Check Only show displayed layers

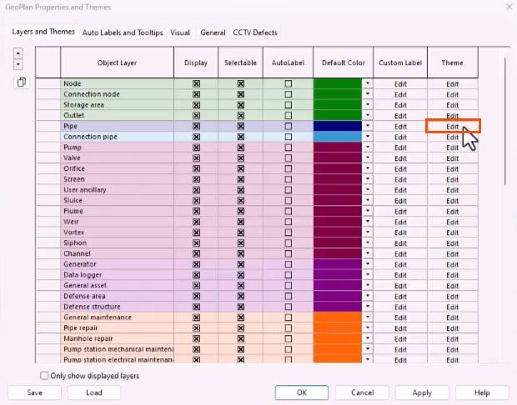(x=44, y=376)
